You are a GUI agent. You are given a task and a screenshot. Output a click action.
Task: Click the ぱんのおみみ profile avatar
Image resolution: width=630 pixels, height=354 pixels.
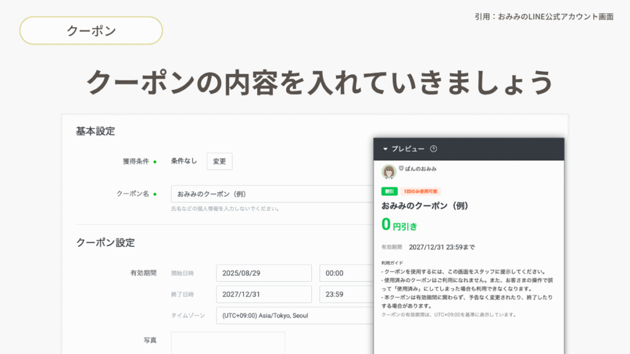[389, 171]
